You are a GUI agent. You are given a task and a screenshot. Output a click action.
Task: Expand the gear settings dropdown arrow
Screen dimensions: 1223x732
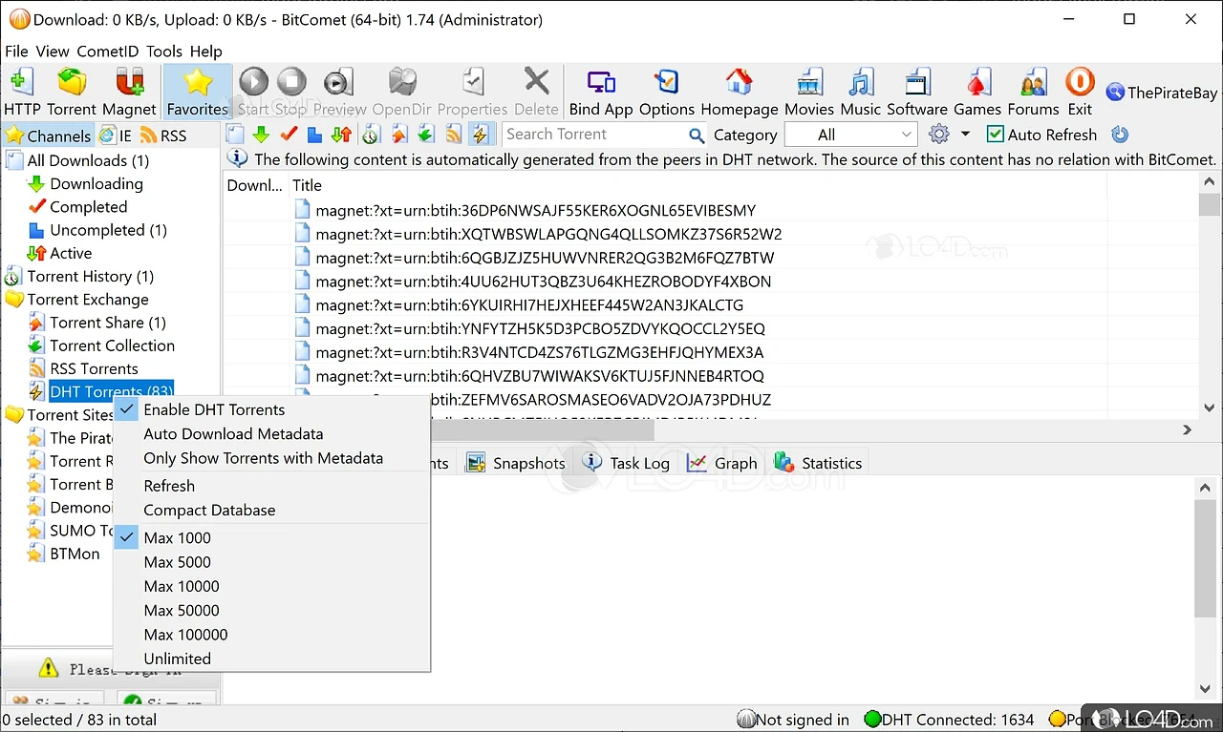click(x=965, y=136)
